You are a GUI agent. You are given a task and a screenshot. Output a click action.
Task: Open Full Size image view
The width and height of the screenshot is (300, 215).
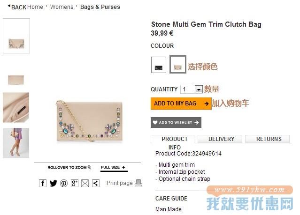click(114, 168)
